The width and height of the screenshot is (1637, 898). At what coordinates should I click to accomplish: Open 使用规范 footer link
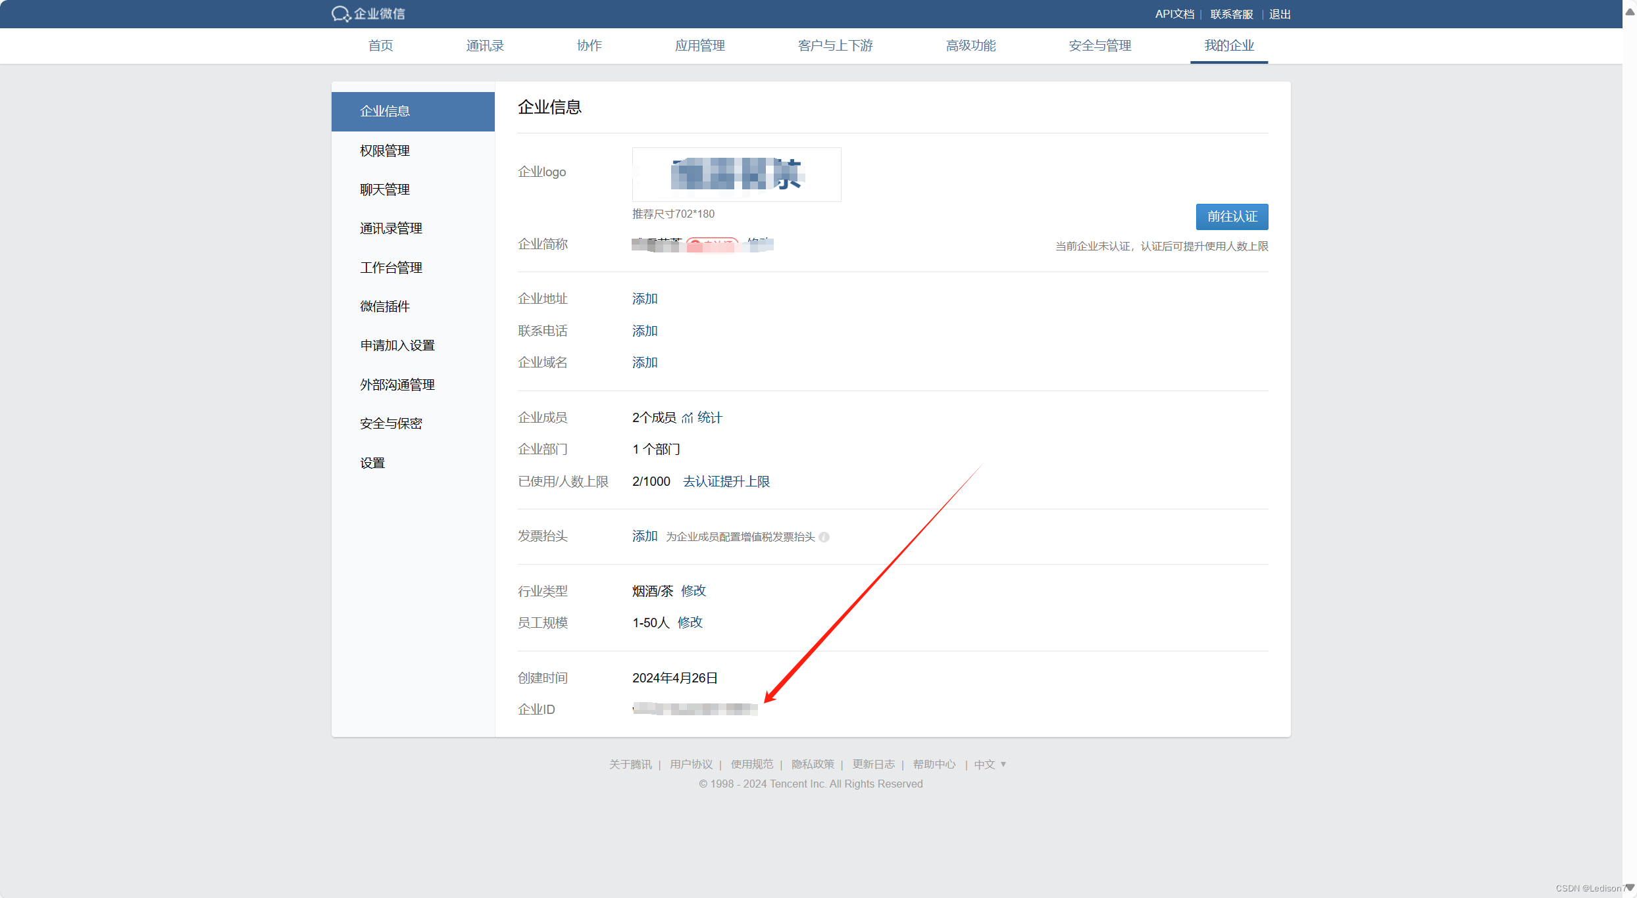(x=752, y=764)
